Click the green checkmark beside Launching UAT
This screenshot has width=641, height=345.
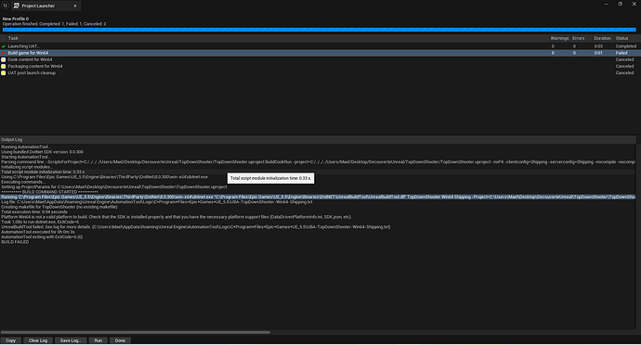pos(4,46)
